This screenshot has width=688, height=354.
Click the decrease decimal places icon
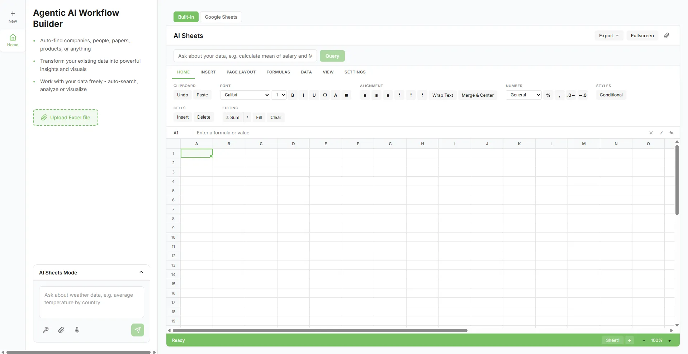click(x=583, y=95)
